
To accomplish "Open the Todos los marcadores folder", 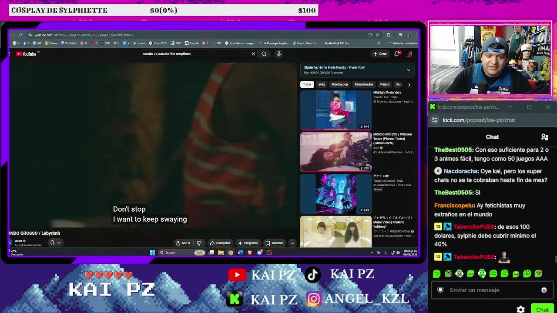I will click(403, 43).
